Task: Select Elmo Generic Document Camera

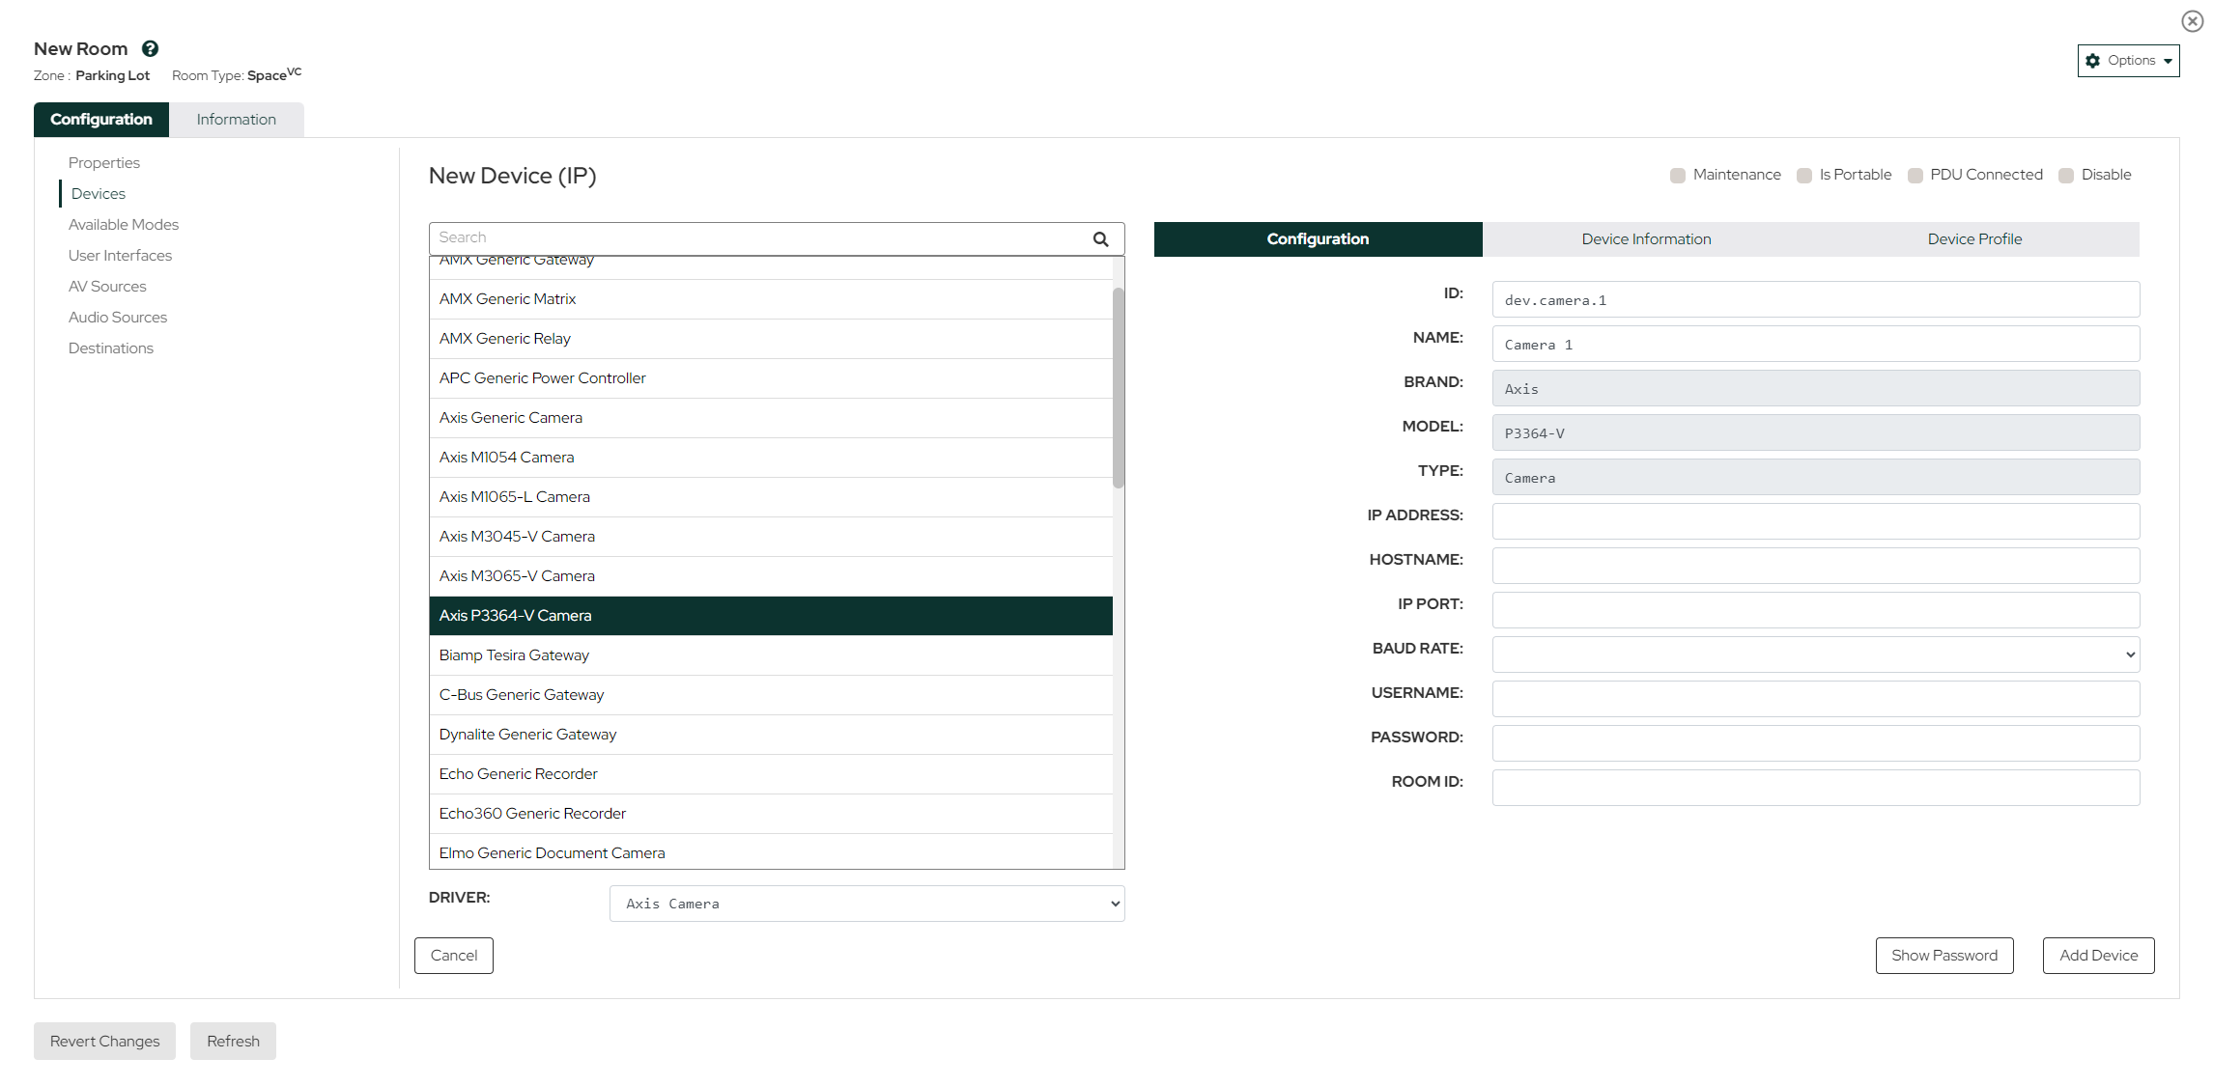Action: click(x=771, y=852)
